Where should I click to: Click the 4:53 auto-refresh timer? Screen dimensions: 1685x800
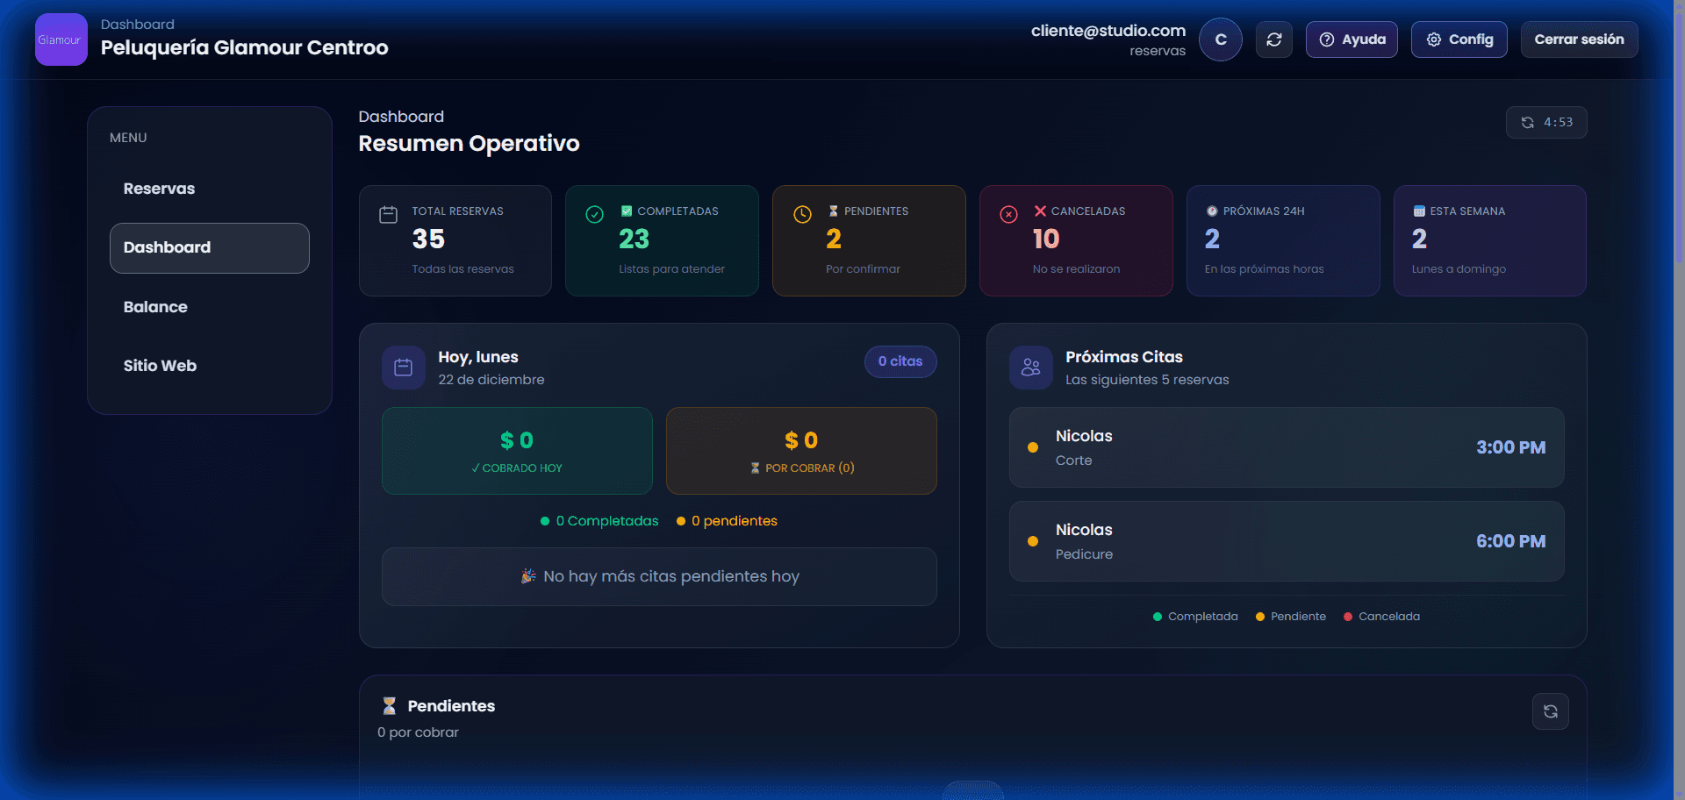tap(1546, 122)
